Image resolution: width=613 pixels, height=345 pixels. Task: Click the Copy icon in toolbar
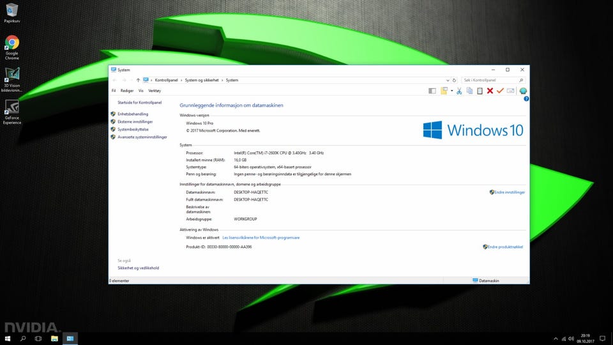pos(469,91)
